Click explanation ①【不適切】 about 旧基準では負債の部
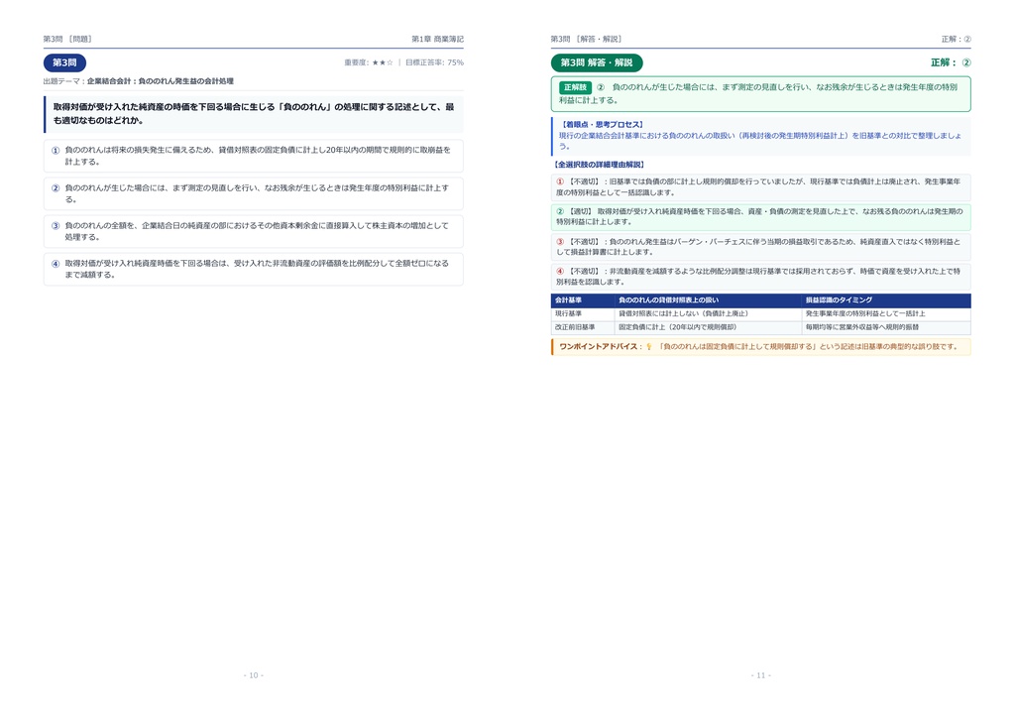The height and width of the screenshot is (718, 1015). click(x=760, y=187)
